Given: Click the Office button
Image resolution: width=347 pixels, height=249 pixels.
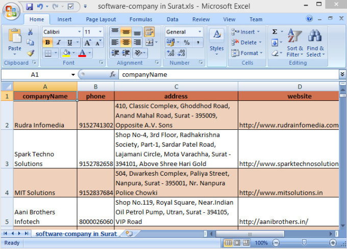Looking at the screenshot, I should [x=11, y=11].
